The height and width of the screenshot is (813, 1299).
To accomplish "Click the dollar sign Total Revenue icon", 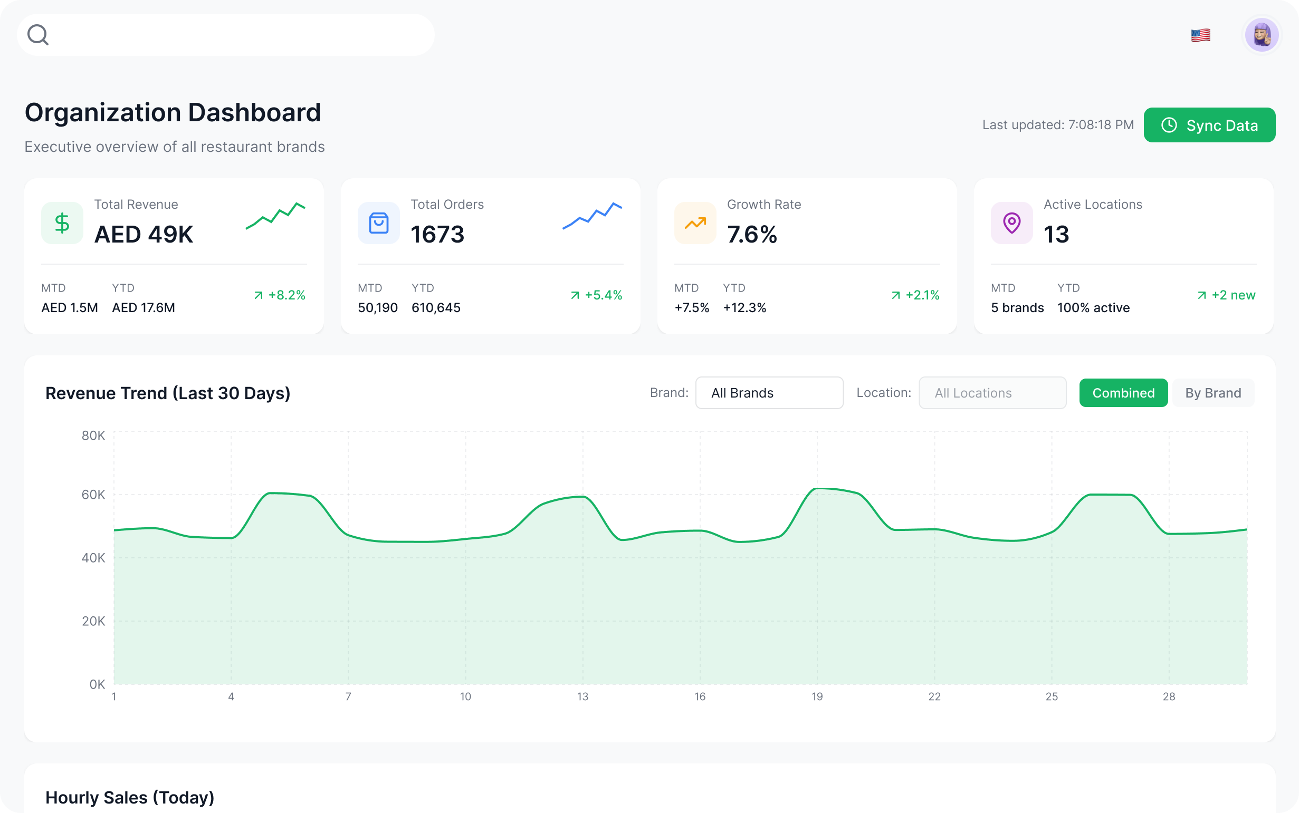I will click(62, 223).
